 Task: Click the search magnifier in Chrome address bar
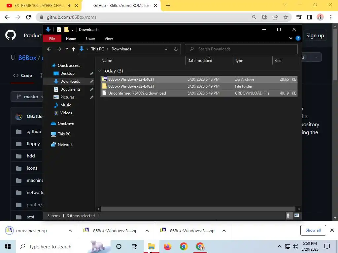(254, 17)
